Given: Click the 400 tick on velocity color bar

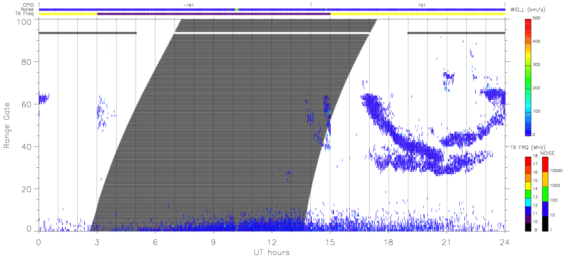Looking at the screenshot, I should (537, 41).
